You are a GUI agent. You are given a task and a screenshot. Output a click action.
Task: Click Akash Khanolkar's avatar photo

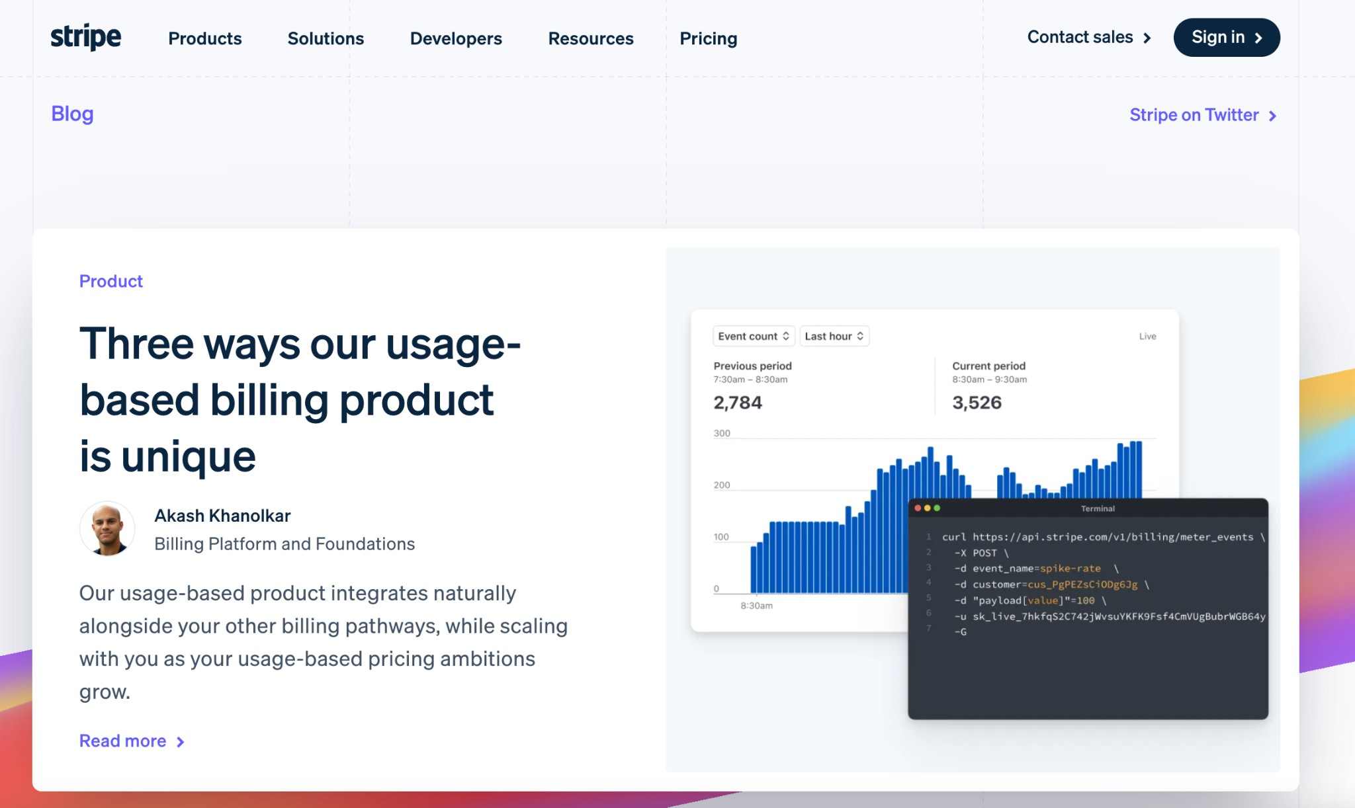coord(107,528)
